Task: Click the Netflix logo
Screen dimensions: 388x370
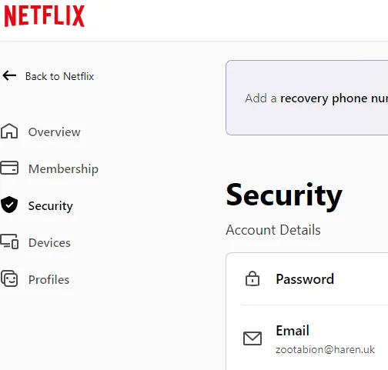Action: tap(45, 16)
